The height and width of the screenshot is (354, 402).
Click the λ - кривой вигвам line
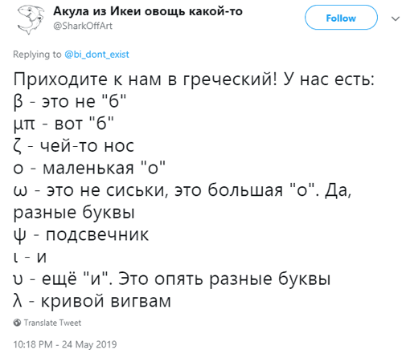coord(92,301)
